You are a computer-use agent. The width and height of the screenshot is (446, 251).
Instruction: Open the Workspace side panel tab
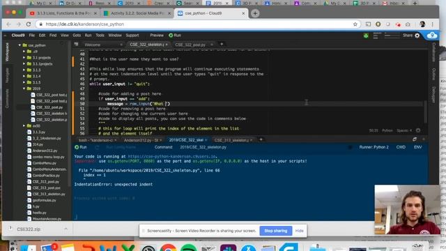point(7,52)
